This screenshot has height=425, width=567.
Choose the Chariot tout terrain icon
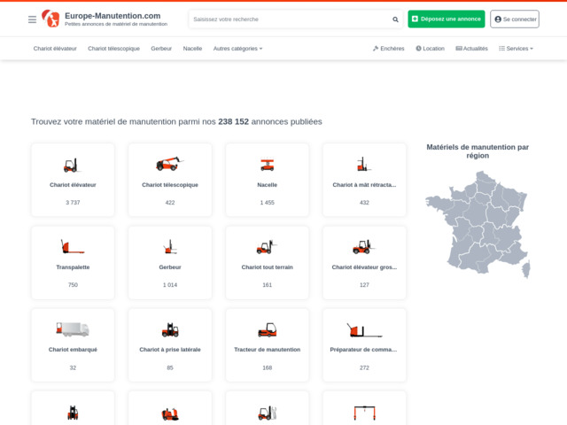(x=267, y=247)
